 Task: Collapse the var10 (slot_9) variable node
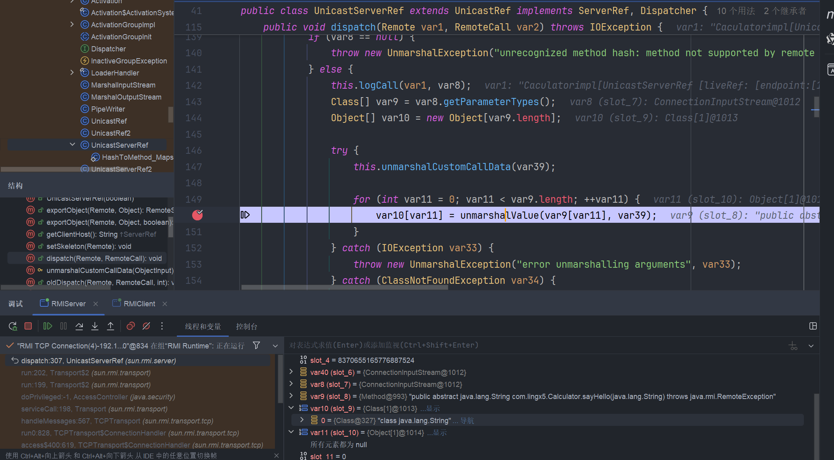(x=291, y=408)
